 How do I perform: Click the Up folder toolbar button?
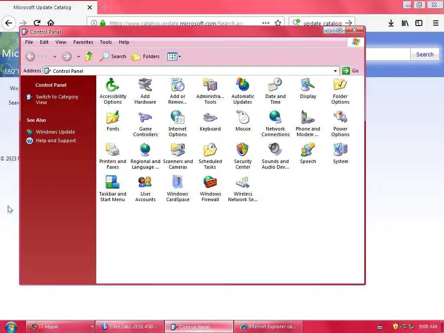click(89, 56)
